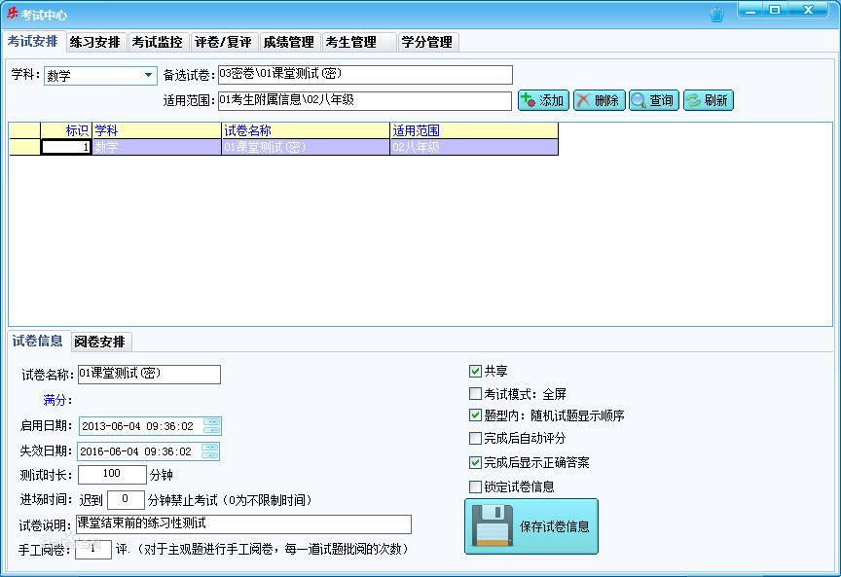Click the magnifier icon on 查询 button

640,100
